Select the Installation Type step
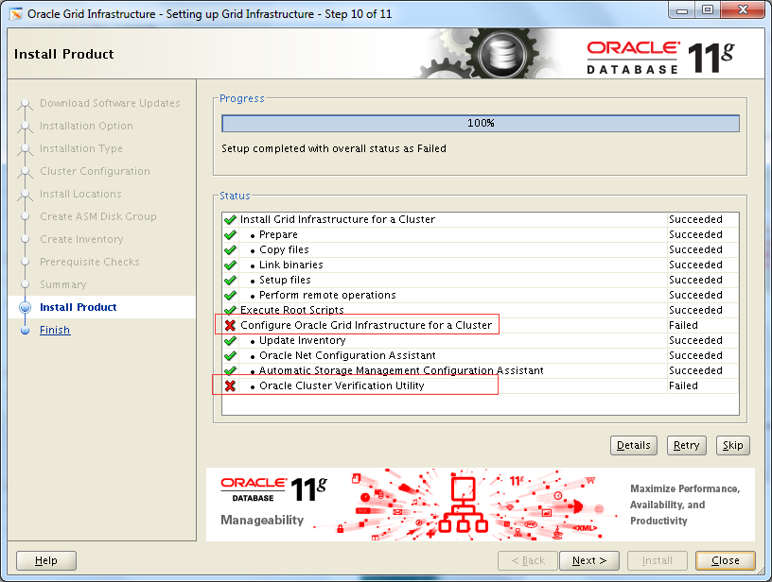 click(x=81, y=148)
